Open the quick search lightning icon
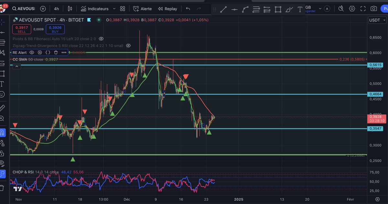Screen dimensions: 388x204 (341, 9)
